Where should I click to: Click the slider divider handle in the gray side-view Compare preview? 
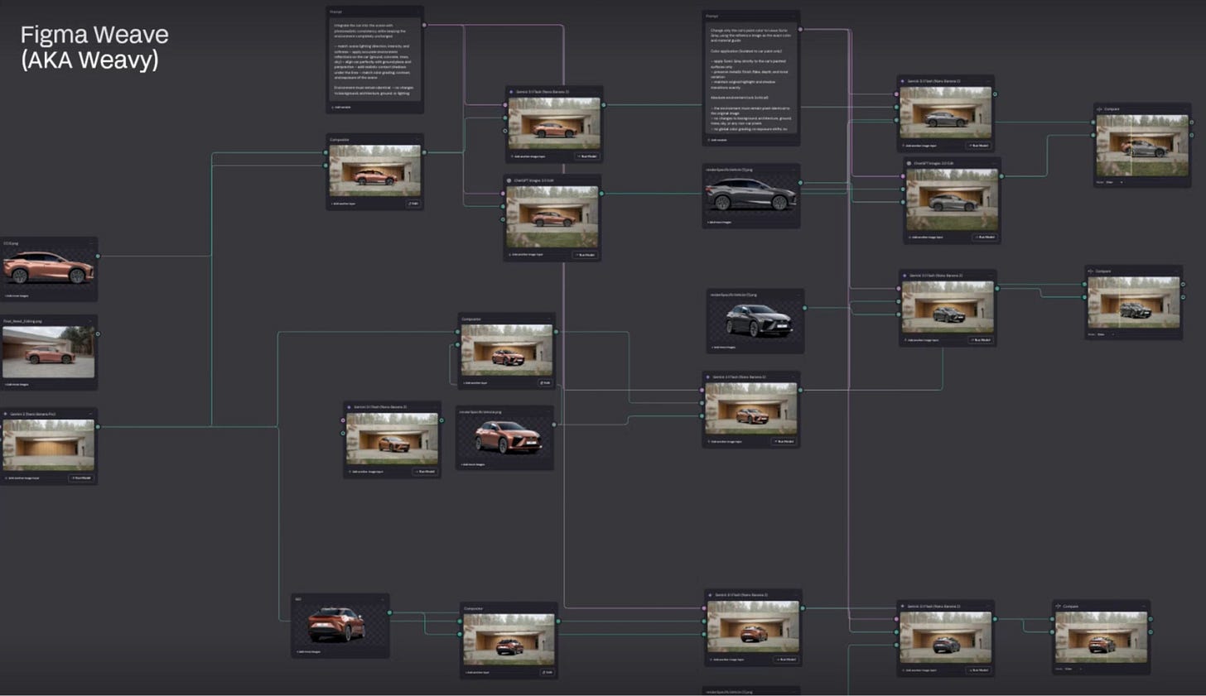(1131, 145)
